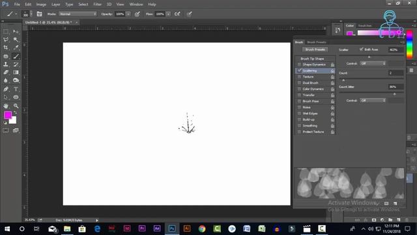Select the Magic Wand tool
The image size is (417, 235).
click(16, 40)
